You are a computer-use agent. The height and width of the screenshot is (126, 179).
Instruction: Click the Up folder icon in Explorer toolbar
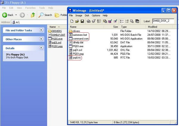(x=33, y=15)
